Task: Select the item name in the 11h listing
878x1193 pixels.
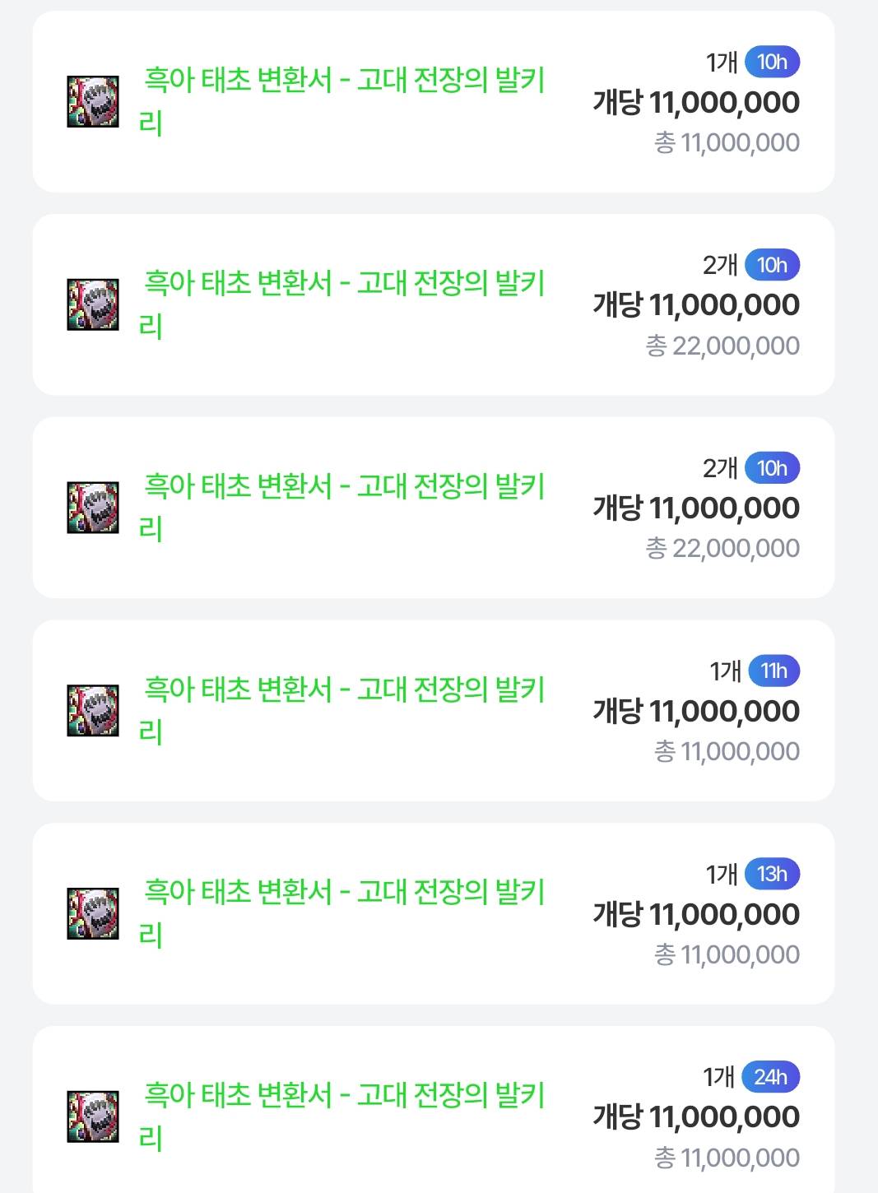Action: [x=343, y=690]
